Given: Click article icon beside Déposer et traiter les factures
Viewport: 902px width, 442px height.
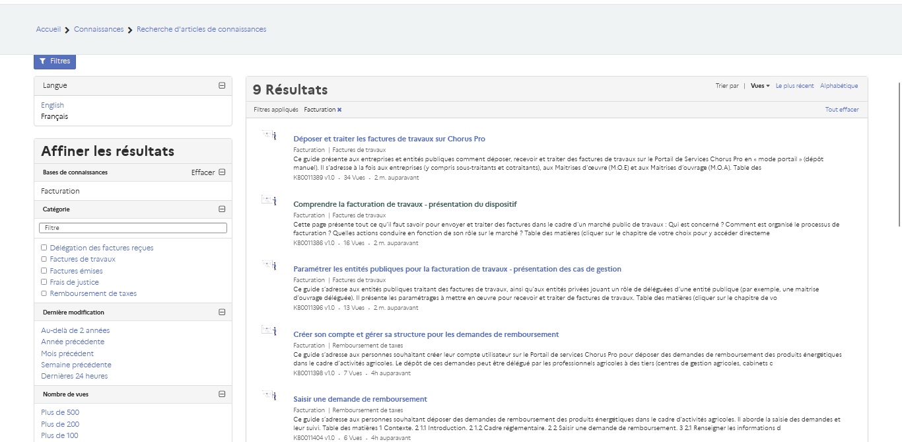Looking at the screenshot, I should [x=269, y=135].
